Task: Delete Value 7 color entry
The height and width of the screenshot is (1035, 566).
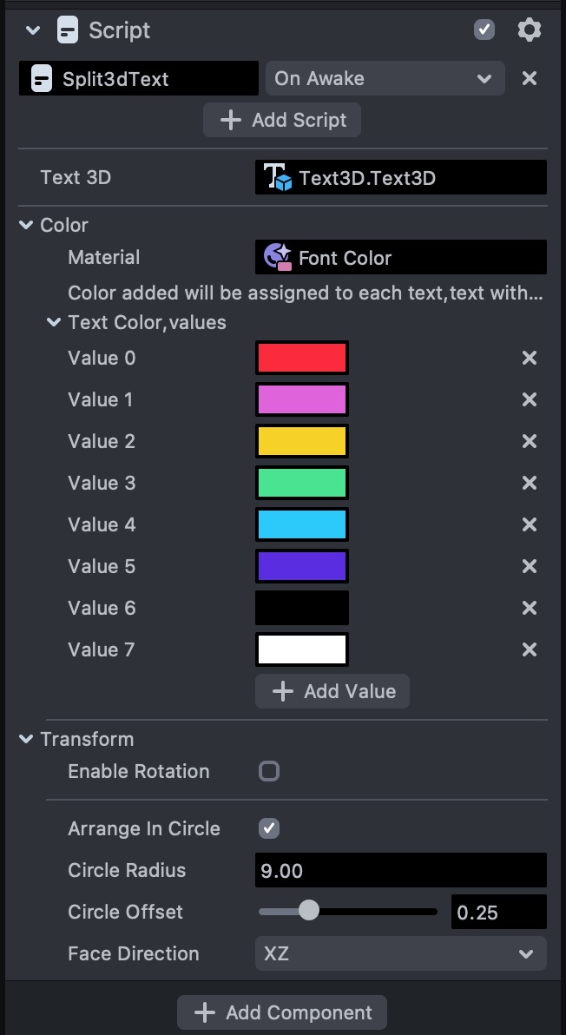Action: [529, 649]
